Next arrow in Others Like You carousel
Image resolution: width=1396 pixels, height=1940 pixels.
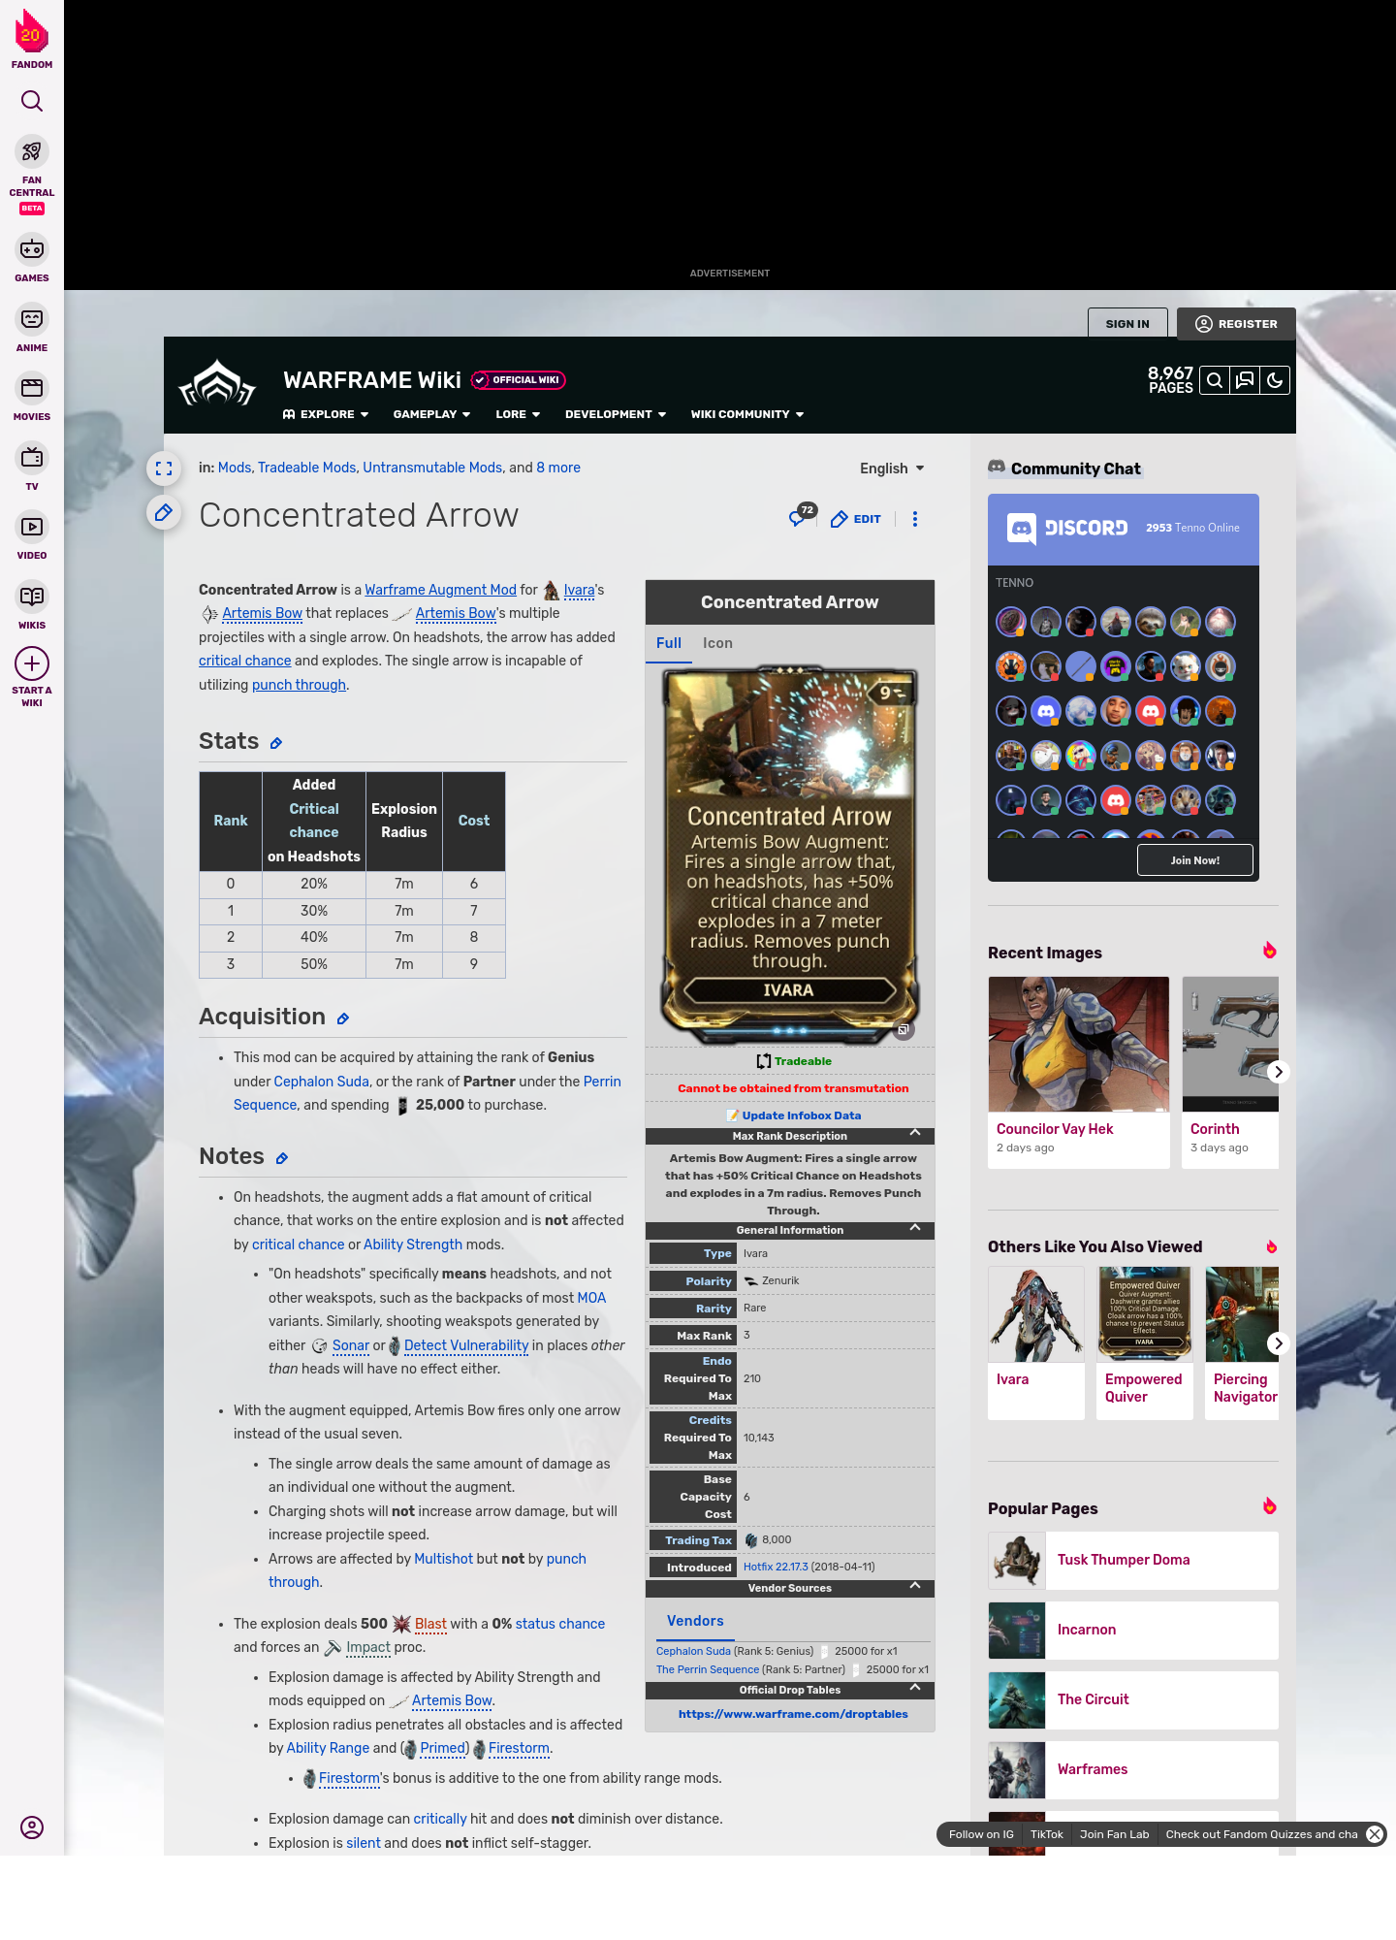1279,1343
